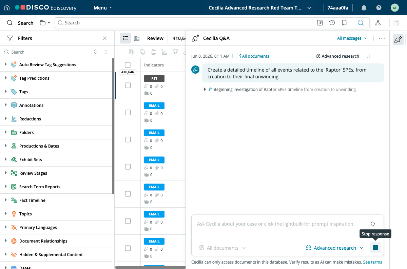This screenshot has height=269, width=407.
Task: Select the third EMAIL row checkbox
Action: pos(128,167)
